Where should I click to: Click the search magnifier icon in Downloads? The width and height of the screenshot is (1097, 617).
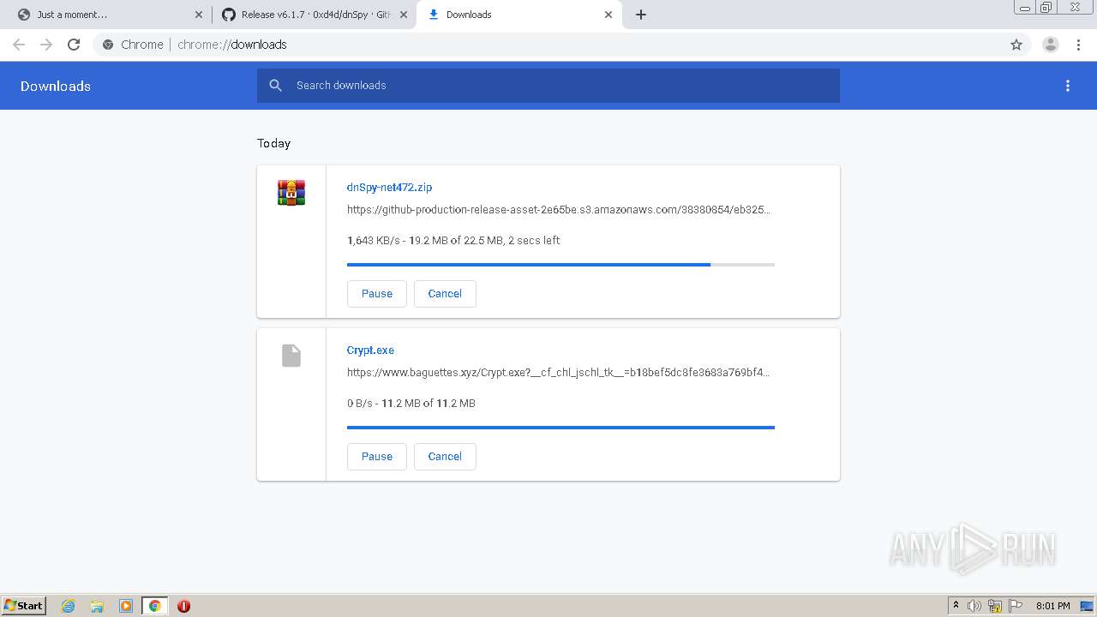(275, 86)
